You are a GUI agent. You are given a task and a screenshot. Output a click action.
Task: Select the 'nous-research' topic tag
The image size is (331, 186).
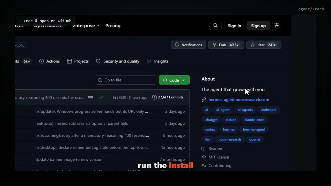click(x=230, y=139)
